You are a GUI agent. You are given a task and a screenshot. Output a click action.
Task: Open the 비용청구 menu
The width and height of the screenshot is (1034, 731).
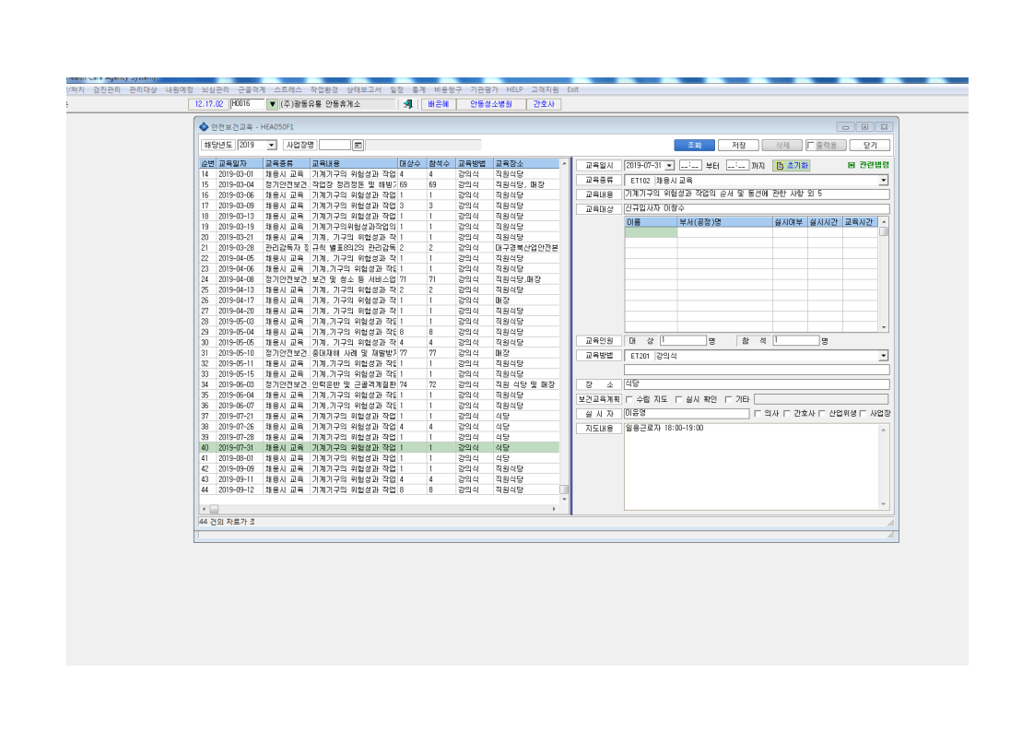448,89
